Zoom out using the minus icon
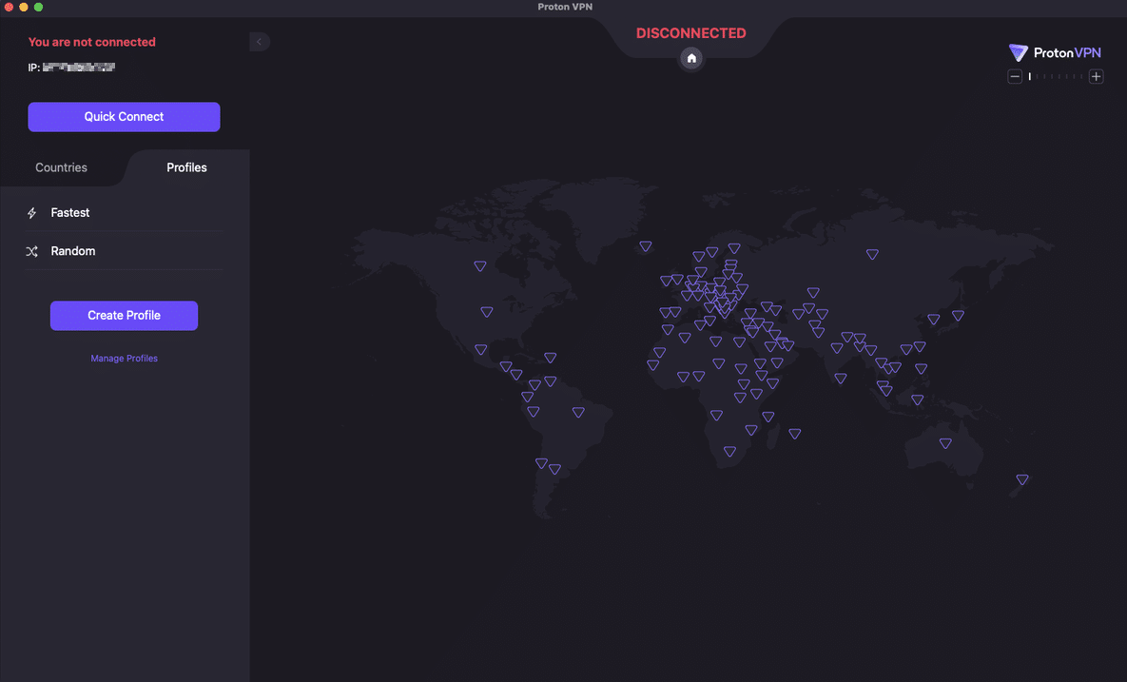 pos(1015,75)
